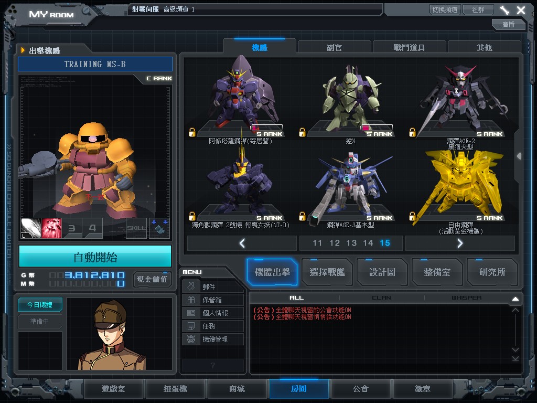Click the chat scroll-down arrow
The image size is (537, 403).
tap(515, 349)
